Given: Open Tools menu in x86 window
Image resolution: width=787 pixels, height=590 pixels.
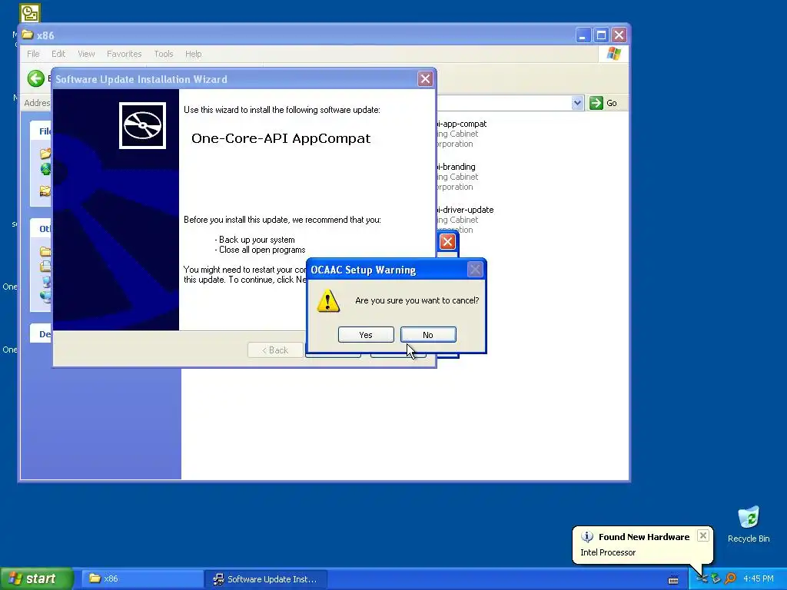Looking at the screenshot, I should pos(164,54).
